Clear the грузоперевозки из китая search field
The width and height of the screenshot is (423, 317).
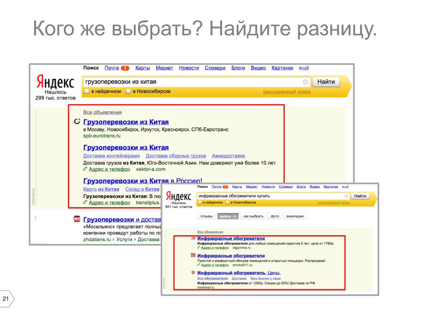point(305,82)
